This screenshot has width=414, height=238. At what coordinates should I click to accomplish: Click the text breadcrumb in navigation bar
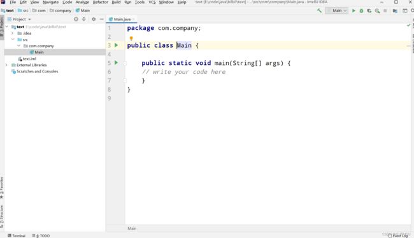point(8,11)
